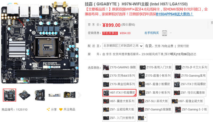Viewport: 213px width, 122px height.
Task: Choose the Z97- 性价比魔音版 variant
Action: point(190,93)
